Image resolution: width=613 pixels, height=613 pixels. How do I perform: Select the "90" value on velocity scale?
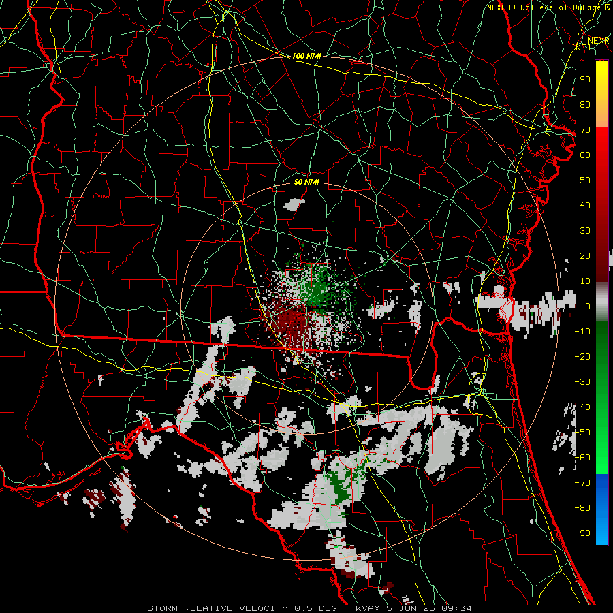(585, 80)
